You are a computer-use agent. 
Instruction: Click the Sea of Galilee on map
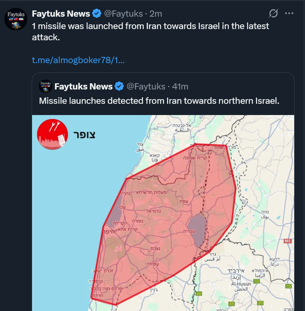(x=197, y=231)
